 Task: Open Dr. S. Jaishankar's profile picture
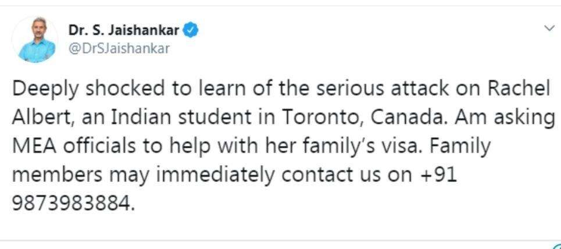pyautogui.click(x=35, y=40)
